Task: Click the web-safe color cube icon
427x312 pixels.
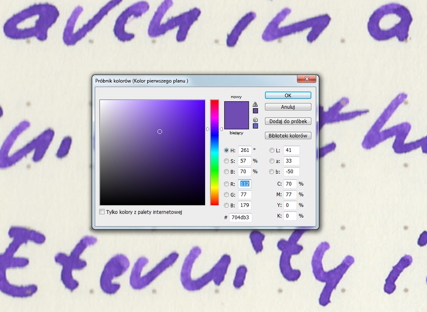Action: 255,119
